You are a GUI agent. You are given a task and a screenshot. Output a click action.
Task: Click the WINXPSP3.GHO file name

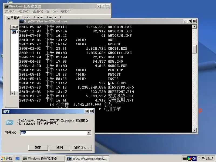(x=121, y=87)
